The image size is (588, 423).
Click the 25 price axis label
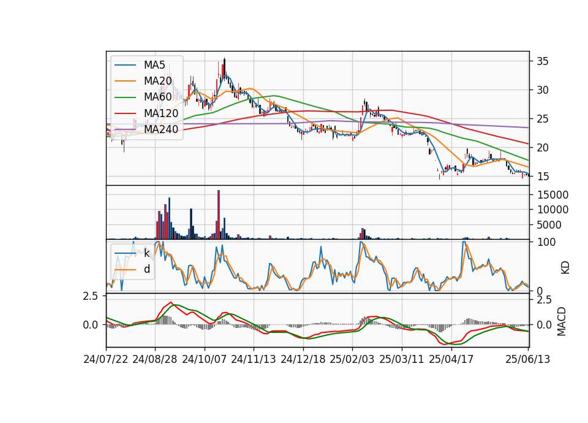542,119
